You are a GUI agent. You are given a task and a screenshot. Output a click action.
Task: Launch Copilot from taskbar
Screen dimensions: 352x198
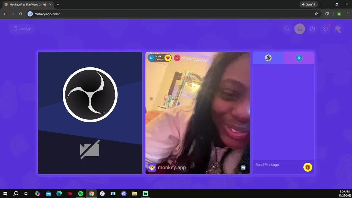pyautogui.click(x=38, y=194)
